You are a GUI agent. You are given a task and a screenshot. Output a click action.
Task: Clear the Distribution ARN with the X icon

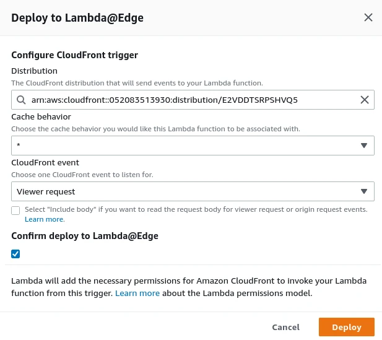[365, 100]
